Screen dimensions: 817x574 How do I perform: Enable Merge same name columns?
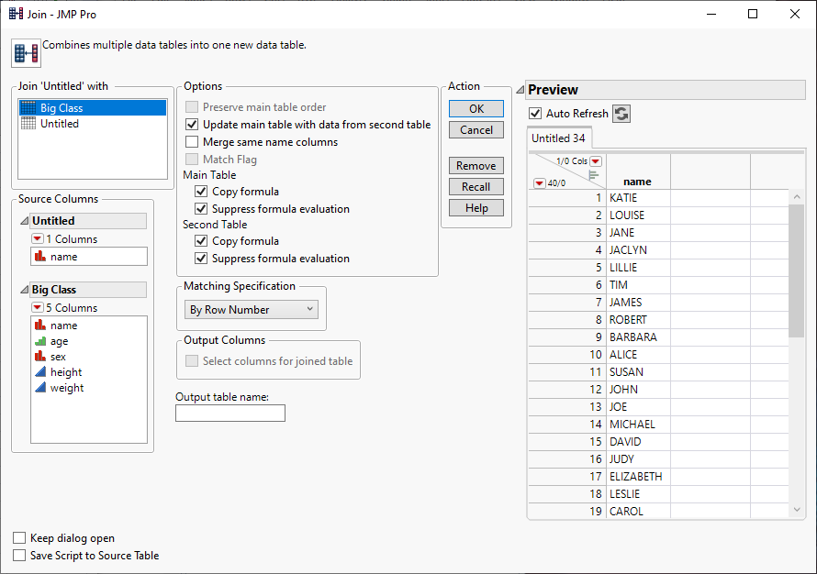tap(192, 141)
